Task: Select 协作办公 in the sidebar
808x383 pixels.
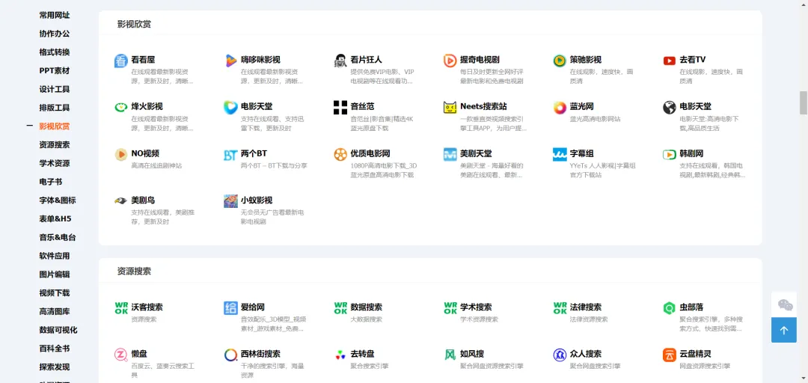Action: [x=55, y=34]
